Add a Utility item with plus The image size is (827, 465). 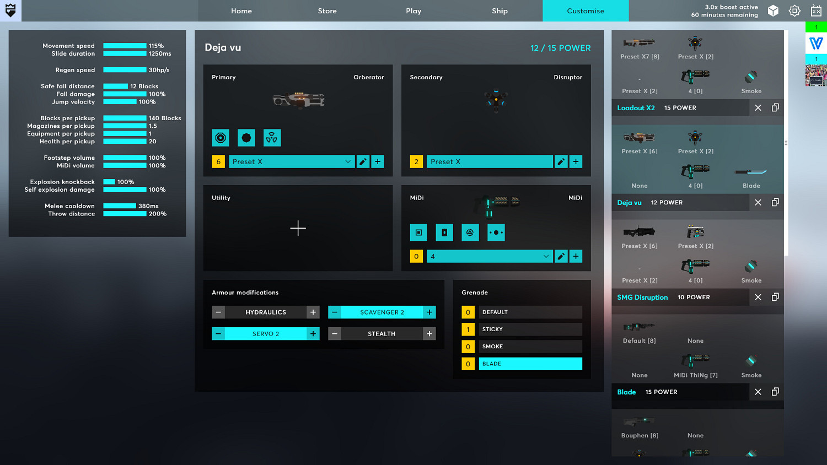[298, 228]
